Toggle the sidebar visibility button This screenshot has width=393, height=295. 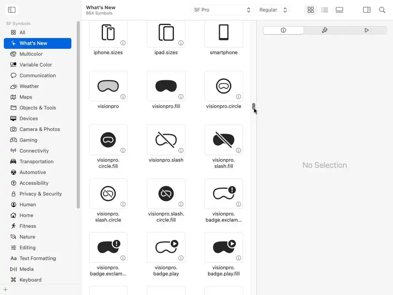12,10
